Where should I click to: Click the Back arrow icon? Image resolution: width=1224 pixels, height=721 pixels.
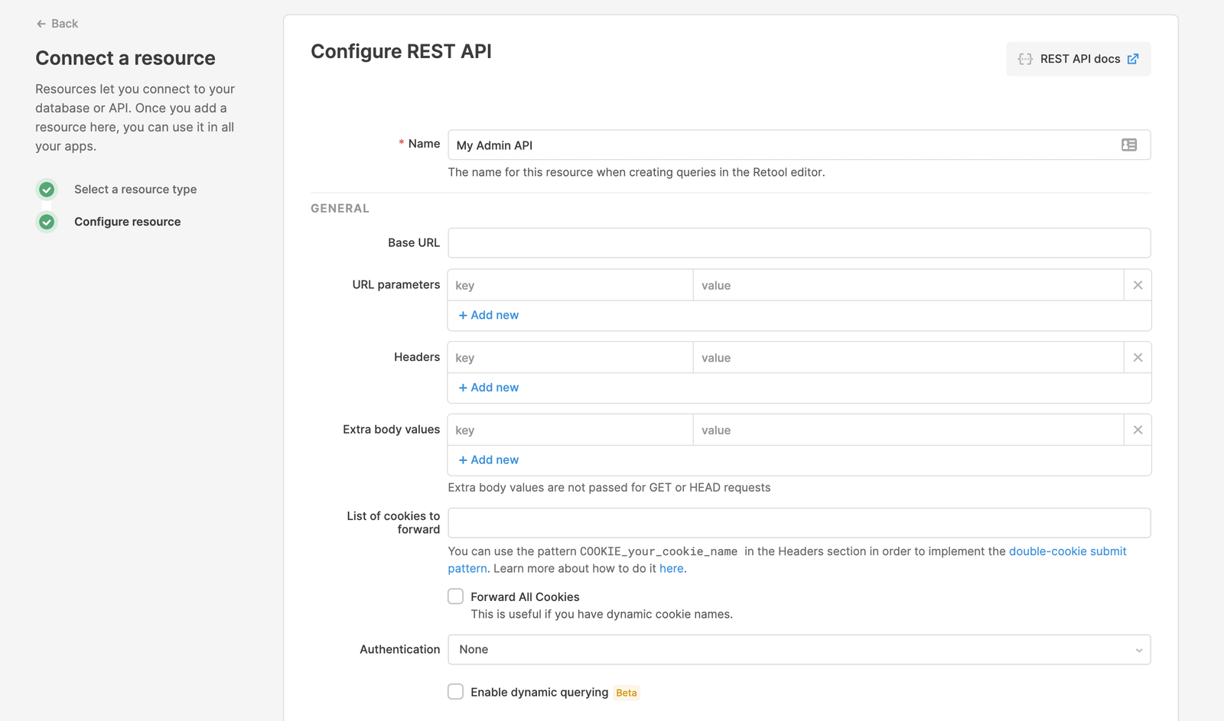[41, 24]
